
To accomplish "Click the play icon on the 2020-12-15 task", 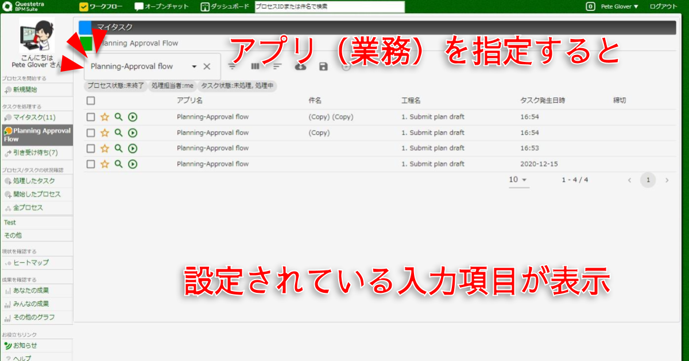I will (133, 164).
